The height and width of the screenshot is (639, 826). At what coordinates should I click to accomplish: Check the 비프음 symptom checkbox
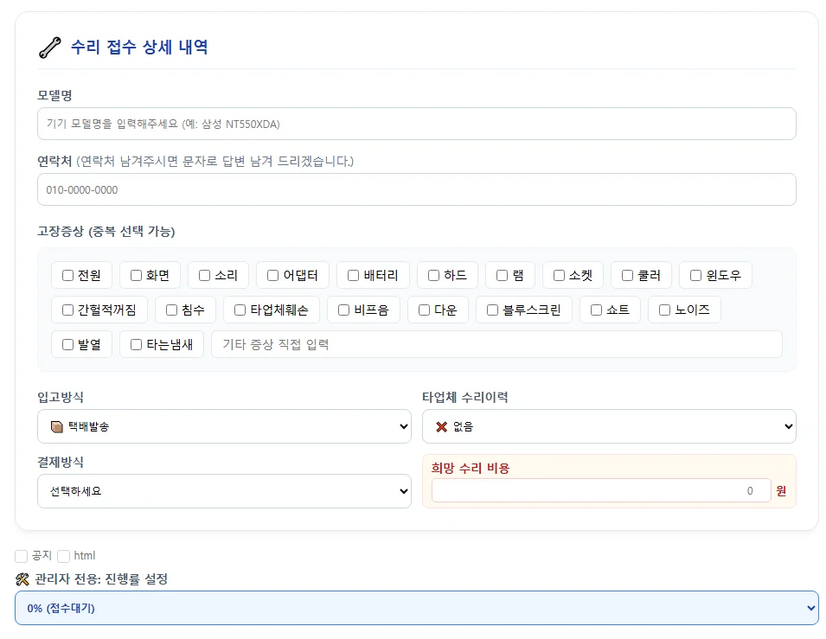point(344,310)
